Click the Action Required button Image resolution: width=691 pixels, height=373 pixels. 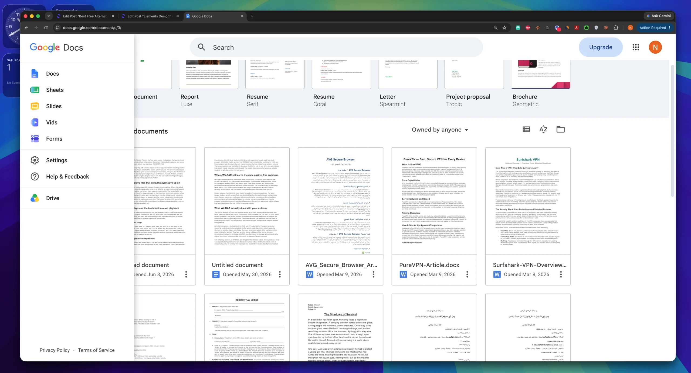[x=654, y=28]
